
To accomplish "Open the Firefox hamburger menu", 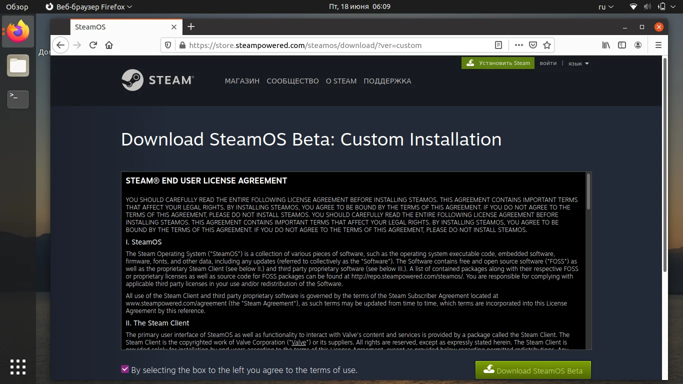I will 658,45.
